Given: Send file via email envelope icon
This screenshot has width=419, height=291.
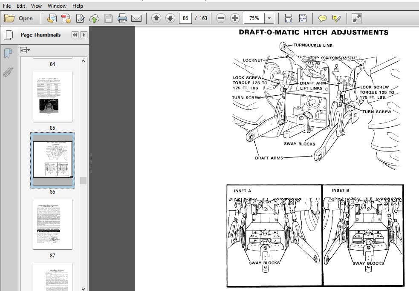Looking at the screenshot, I should click(136, 18).
